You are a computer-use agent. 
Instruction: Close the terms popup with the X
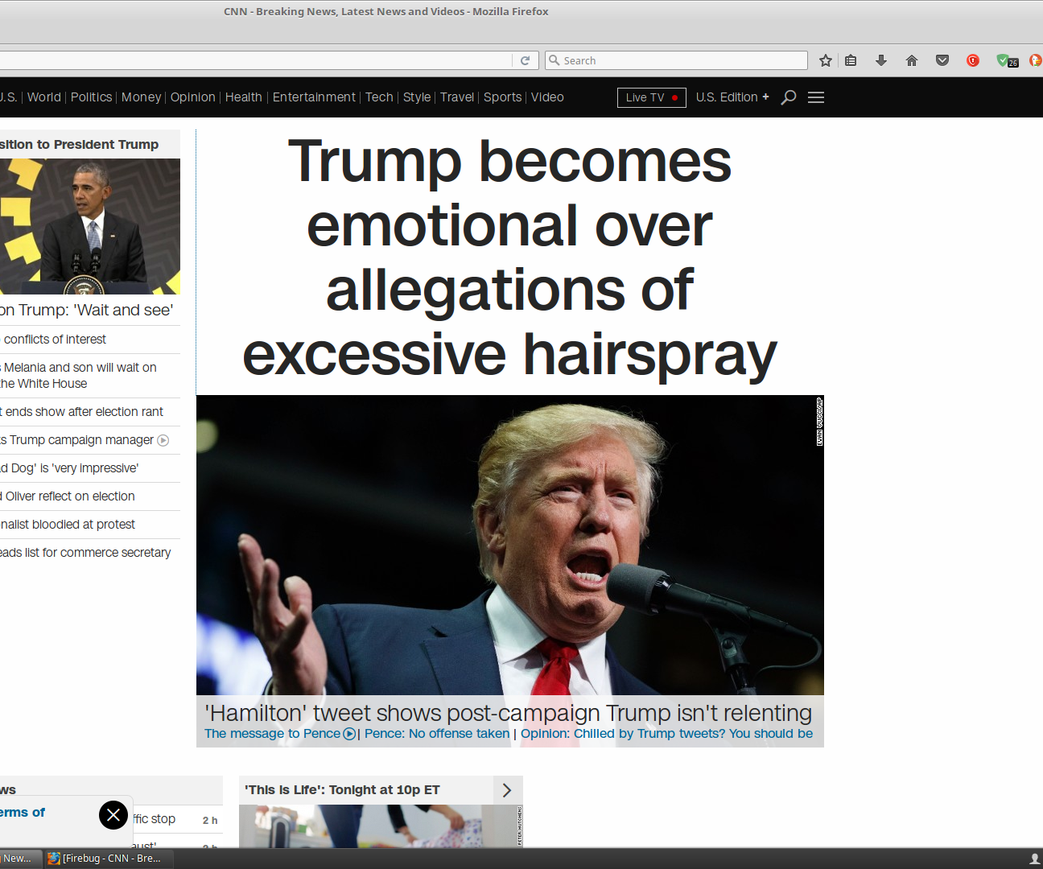coord(113,815)
